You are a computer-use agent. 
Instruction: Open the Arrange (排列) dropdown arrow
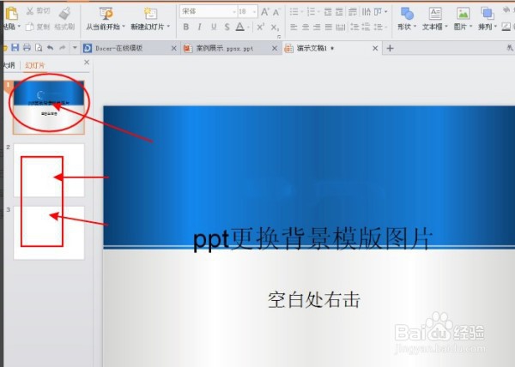(x=495, y=27)
